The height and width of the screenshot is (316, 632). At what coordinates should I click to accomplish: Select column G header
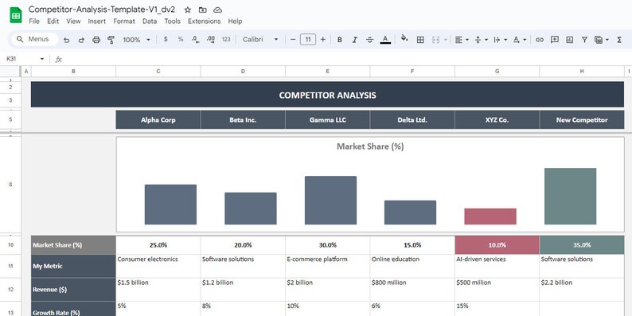(x=497, y=72)
